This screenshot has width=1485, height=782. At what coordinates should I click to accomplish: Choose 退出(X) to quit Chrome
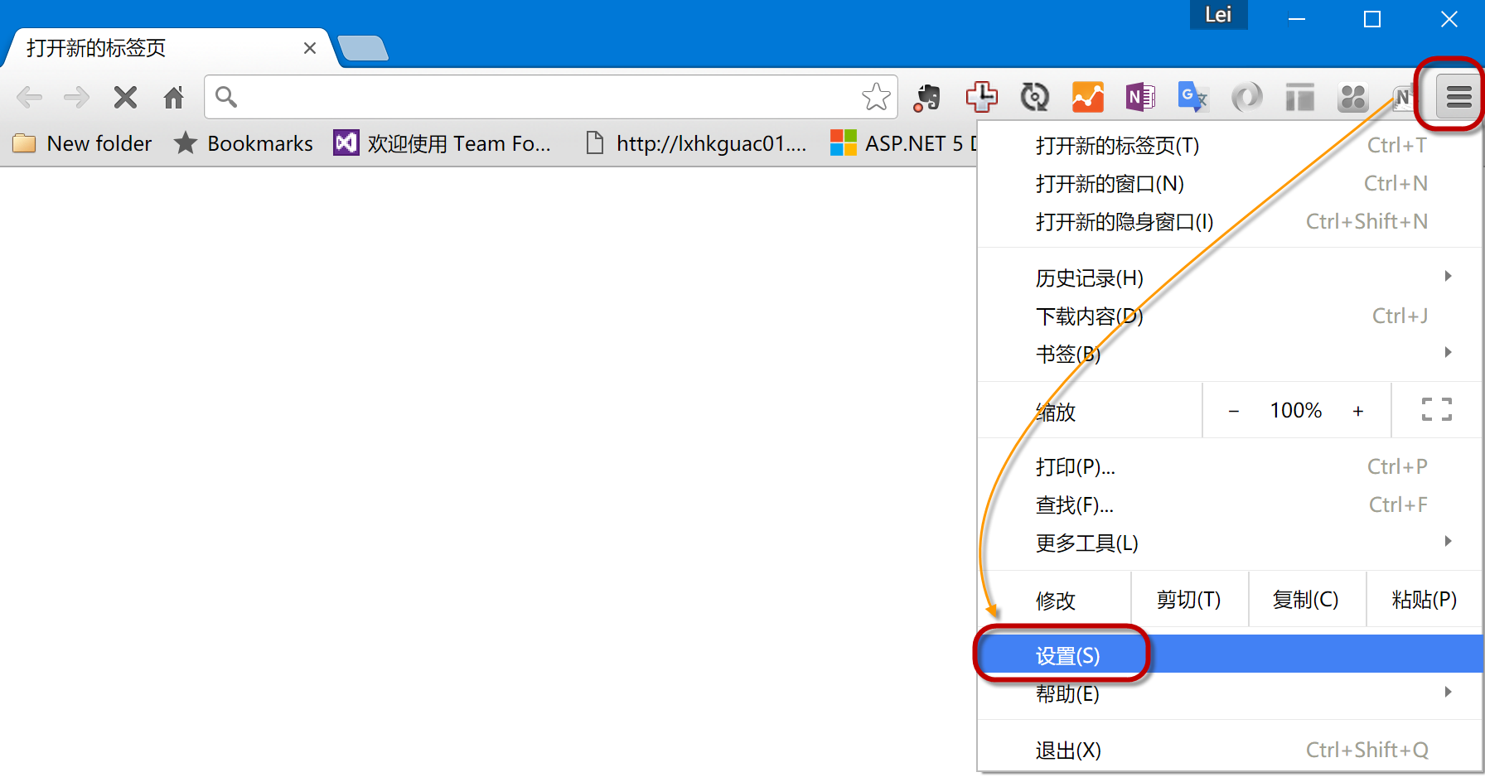(1231, 750)
